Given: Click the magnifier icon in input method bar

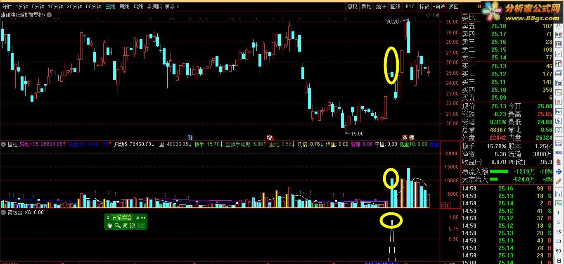Looking at the screenshot, I should tap(118, 225).
